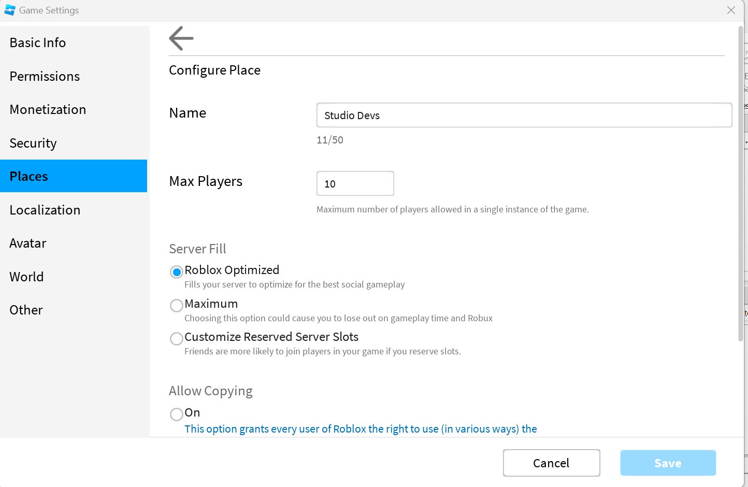Click the place Name text field

(x=524, y=116)
